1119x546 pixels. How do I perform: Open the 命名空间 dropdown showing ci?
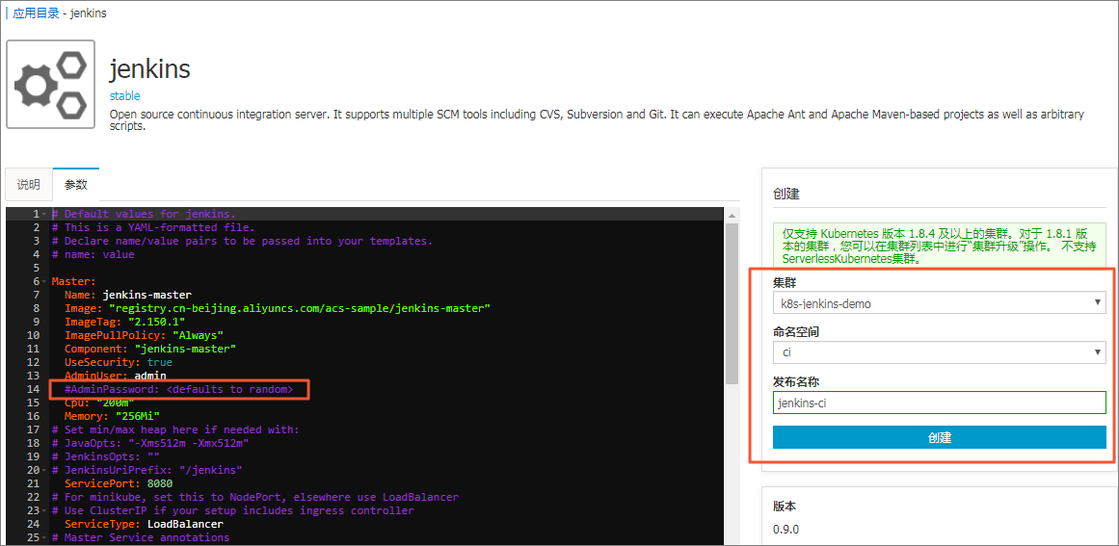pyautogui.click(x=939, y=352)
